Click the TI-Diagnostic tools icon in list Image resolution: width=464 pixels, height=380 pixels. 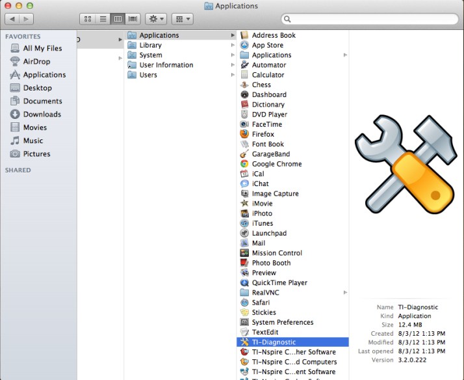click(x=244, y=342)
